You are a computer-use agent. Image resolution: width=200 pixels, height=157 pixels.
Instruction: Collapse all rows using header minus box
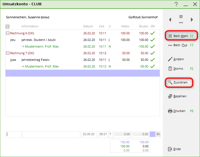(7, 27)
